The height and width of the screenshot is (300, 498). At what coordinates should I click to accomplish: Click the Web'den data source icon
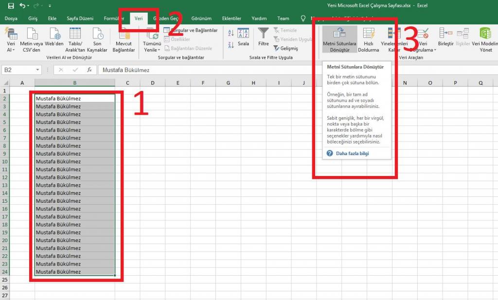click(54, 39)
